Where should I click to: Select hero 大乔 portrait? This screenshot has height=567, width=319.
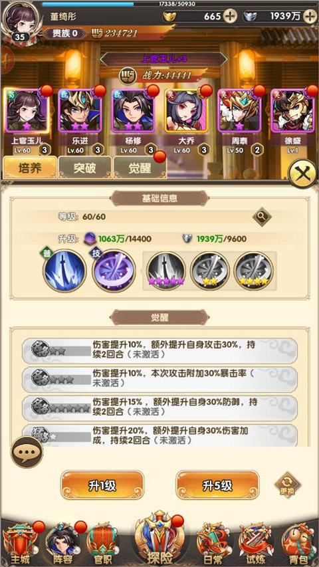click(186, 110)
